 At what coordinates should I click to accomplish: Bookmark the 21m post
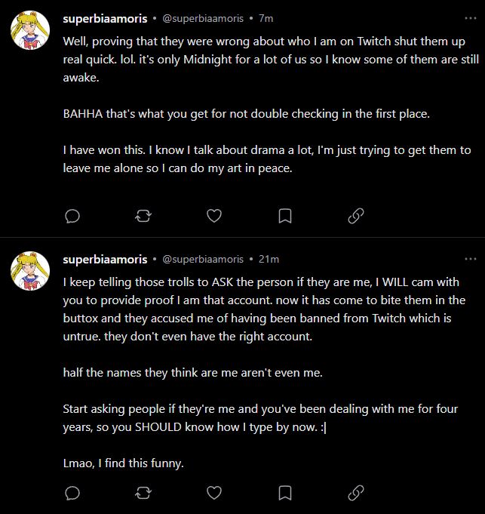(285, 493)
